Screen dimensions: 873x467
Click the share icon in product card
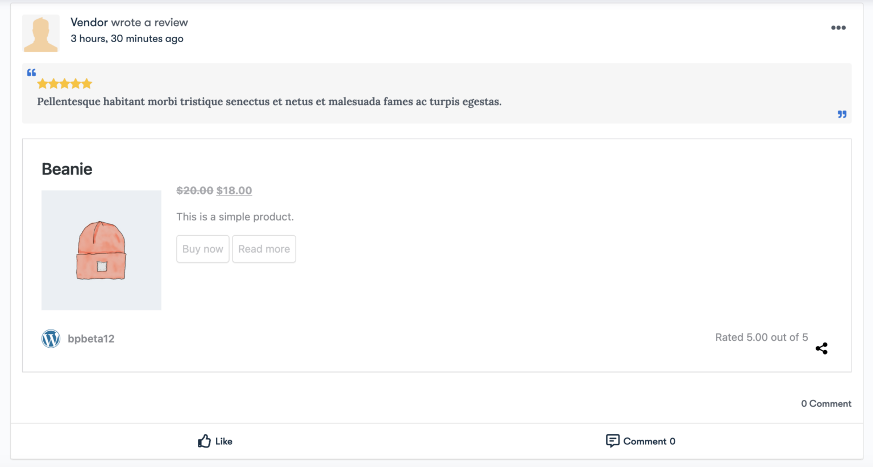(x=821, y=348)
